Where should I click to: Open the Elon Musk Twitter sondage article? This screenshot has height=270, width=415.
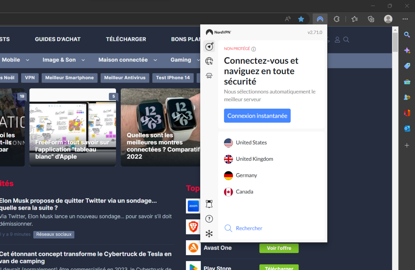[78, 204]
